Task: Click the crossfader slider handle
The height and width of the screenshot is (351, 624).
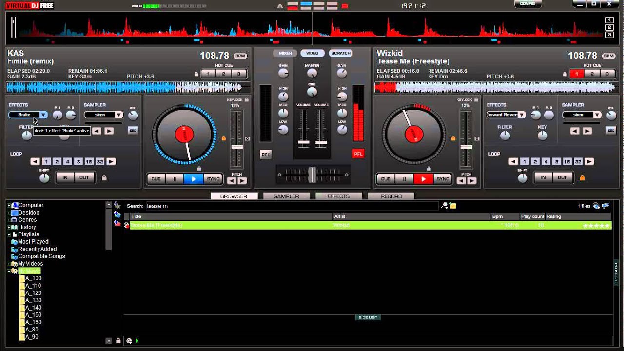Action: 312,174
